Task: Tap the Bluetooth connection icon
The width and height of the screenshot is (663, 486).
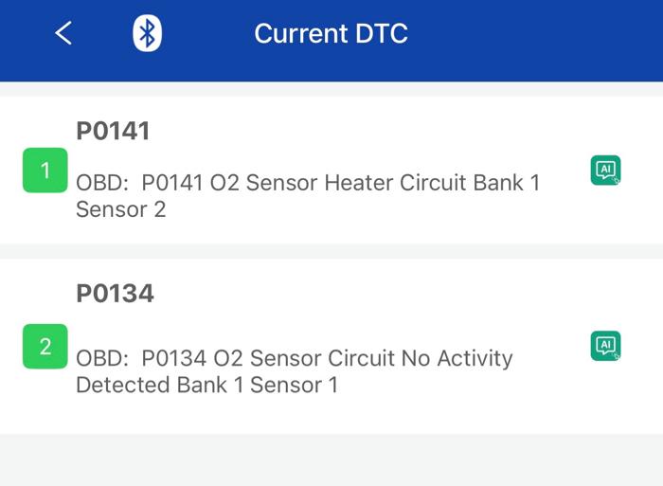Action: tap(147, 33)
